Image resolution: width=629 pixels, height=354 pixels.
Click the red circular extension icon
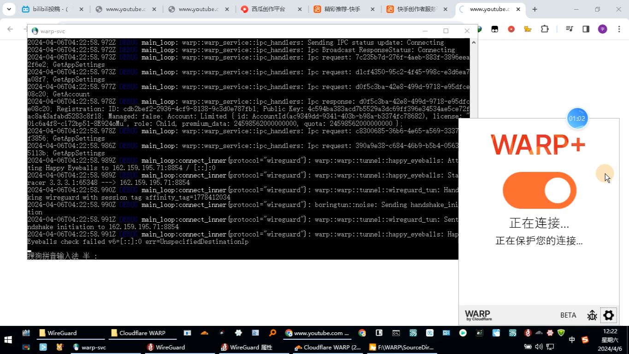tap(511, 29)
